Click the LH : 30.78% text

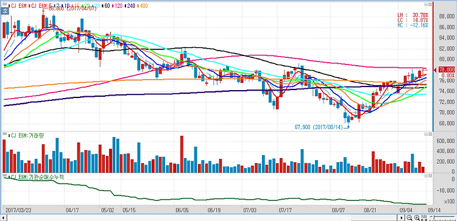tap(413, 15)
